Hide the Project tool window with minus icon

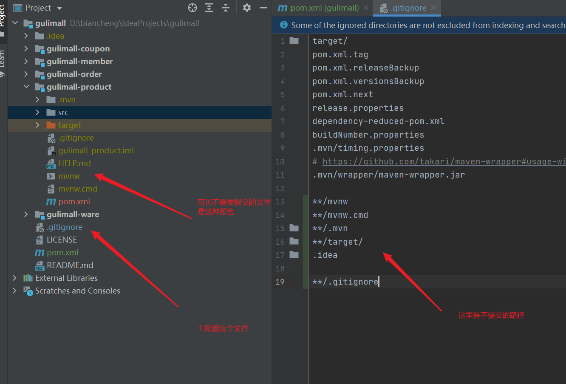[263, 8]
